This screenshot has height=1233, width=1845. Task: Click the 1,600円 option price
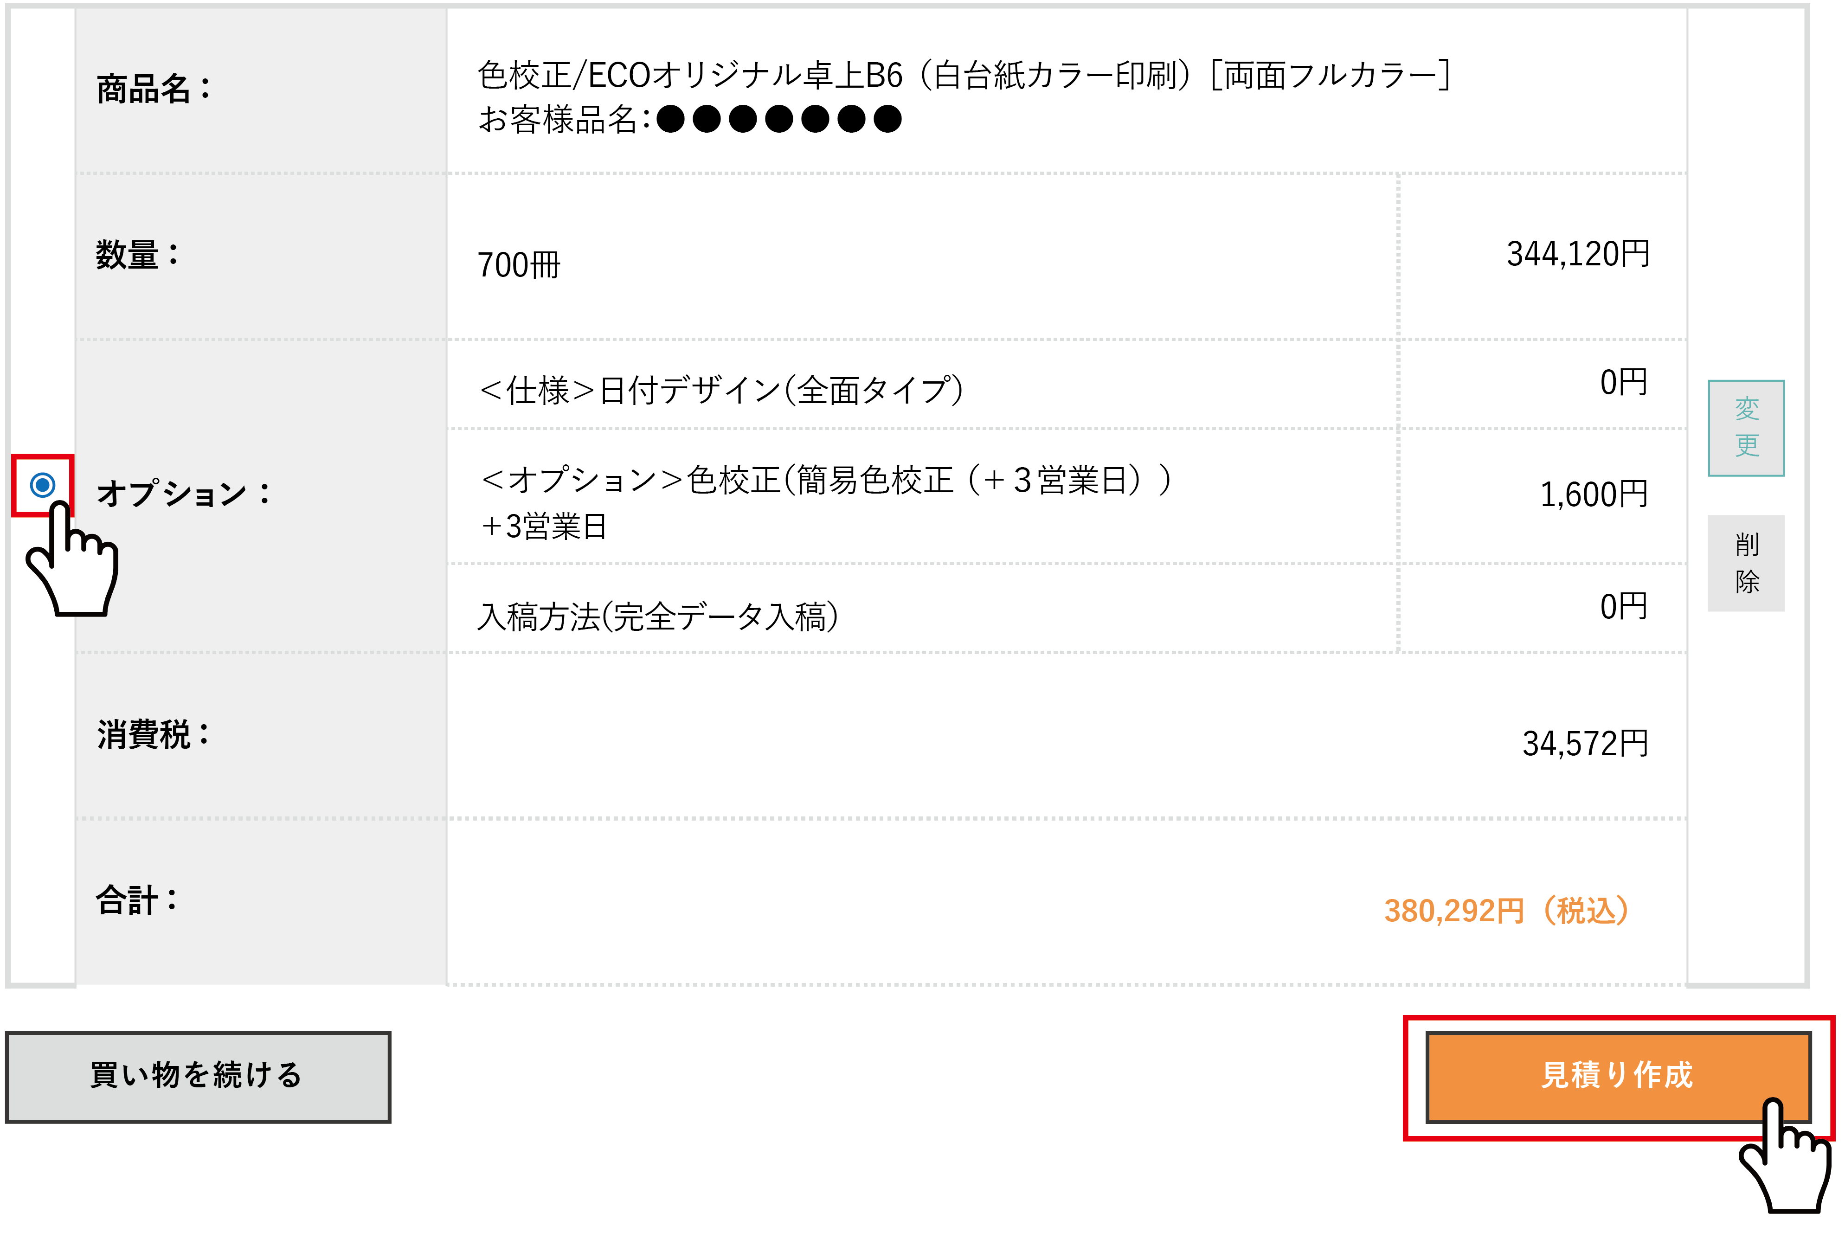point(1594,494)
